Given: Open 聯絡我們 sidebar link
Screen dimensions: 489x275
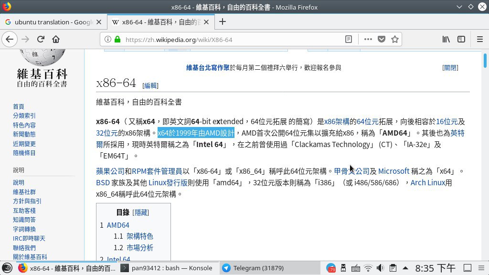Looking at the screenshot, I should [x=24, y=248].
